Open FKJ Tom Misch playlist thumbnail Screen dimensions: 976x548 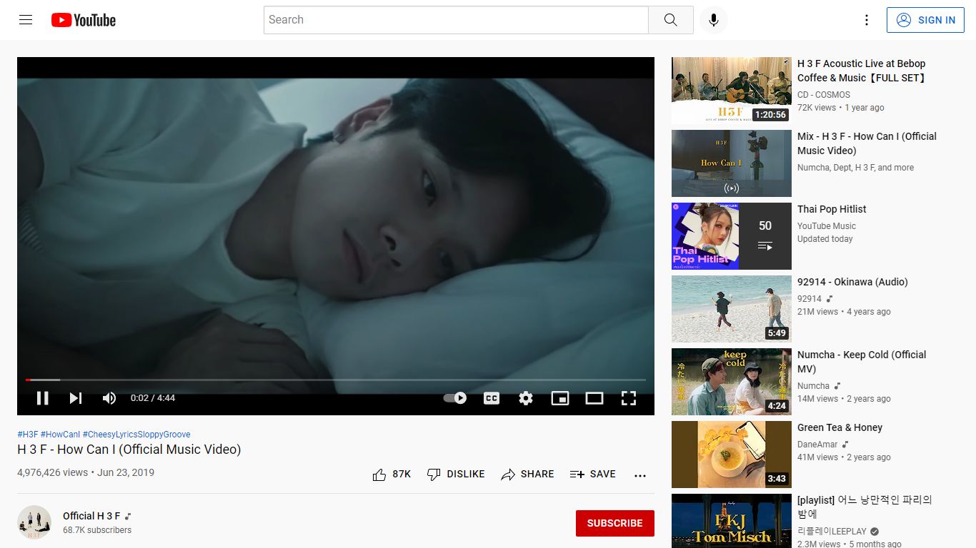click(x=732, y=521)
